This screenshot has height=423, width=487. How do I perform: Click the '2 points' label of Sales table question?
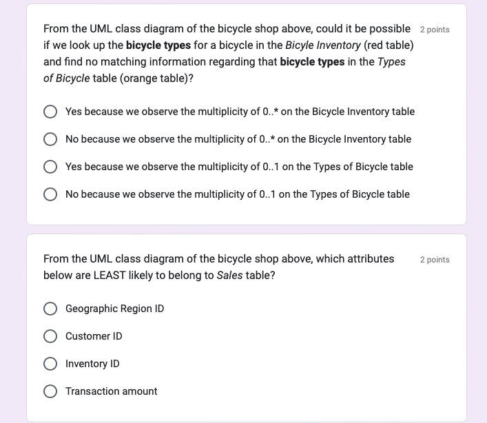point(435,260)
